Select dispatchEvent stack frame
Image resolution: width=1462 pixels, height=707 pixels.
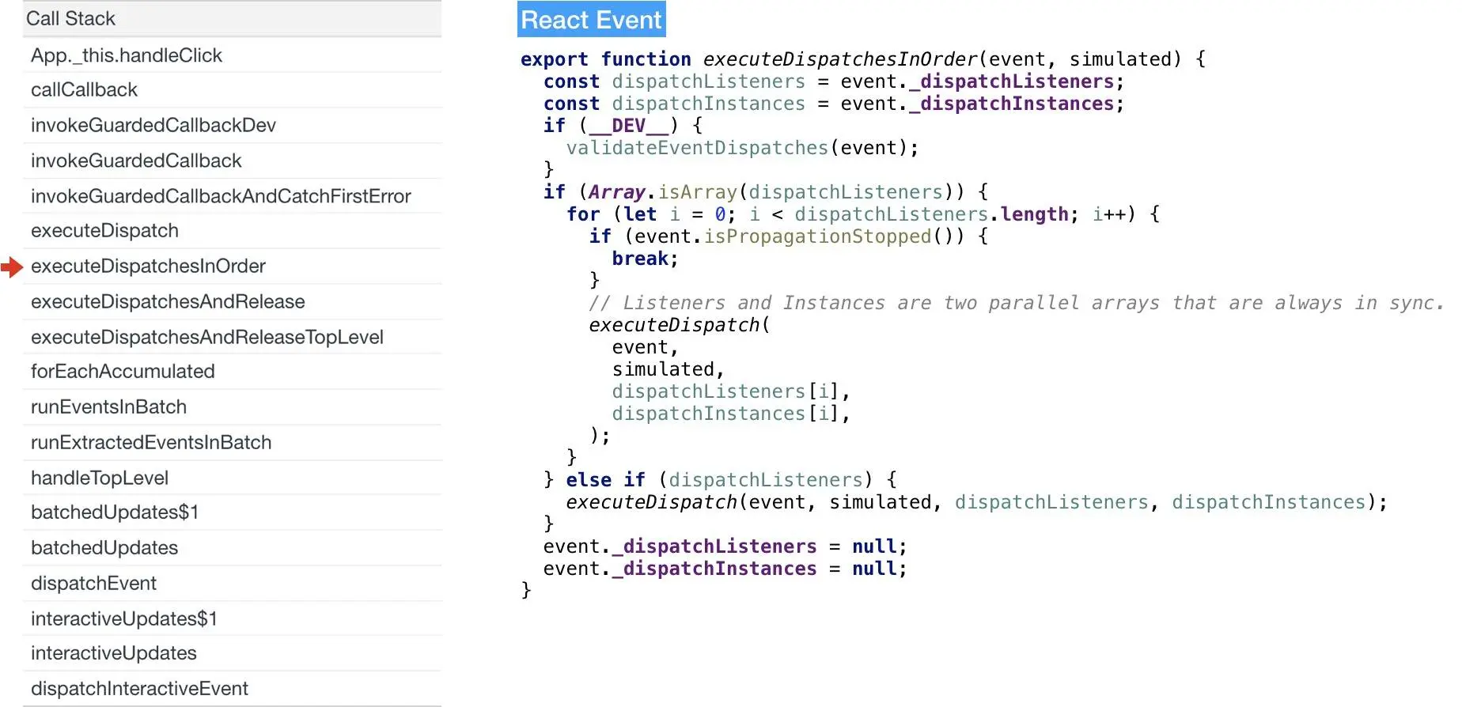tap(232, 584)
